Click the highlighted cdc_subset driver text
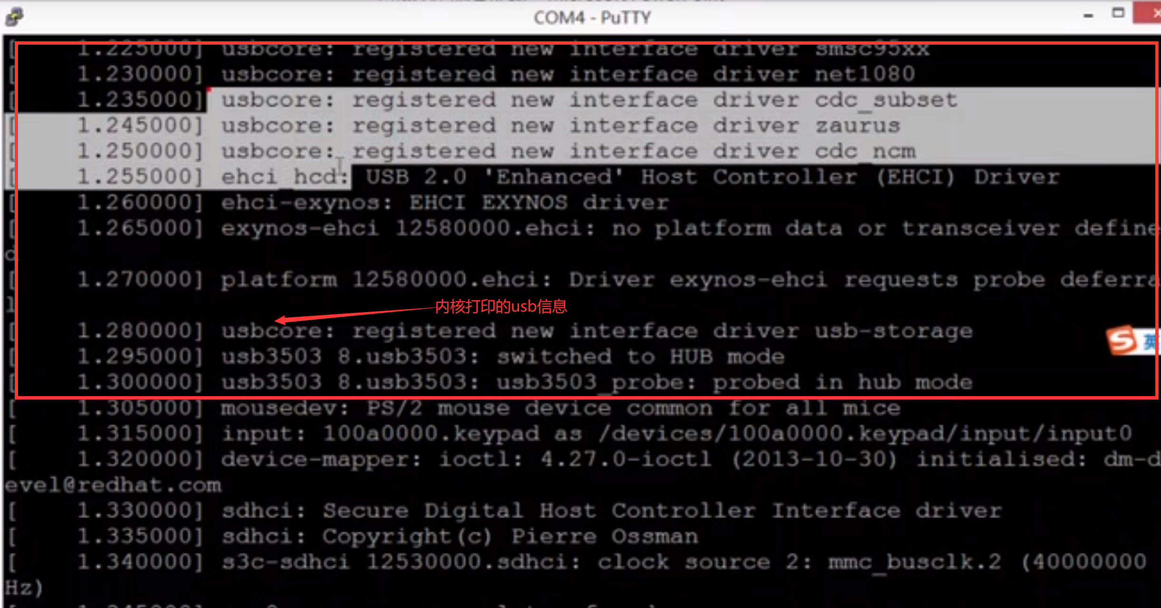This screenshot has height=608, width=1161. click(886, 100)
